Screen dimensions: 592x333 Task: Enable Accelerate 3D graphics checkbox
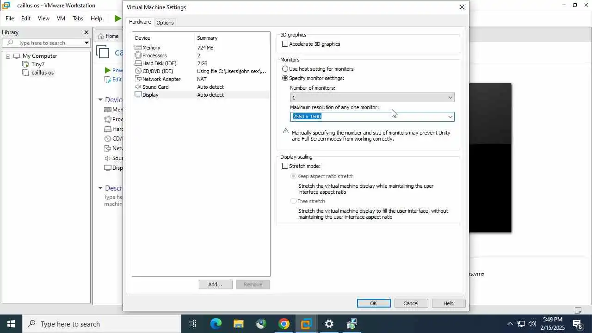285,44
